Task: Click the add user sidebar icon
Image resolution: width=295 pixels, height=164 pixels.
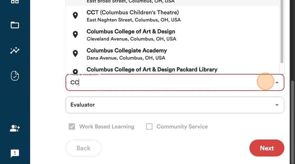Action: click(15, 128)
